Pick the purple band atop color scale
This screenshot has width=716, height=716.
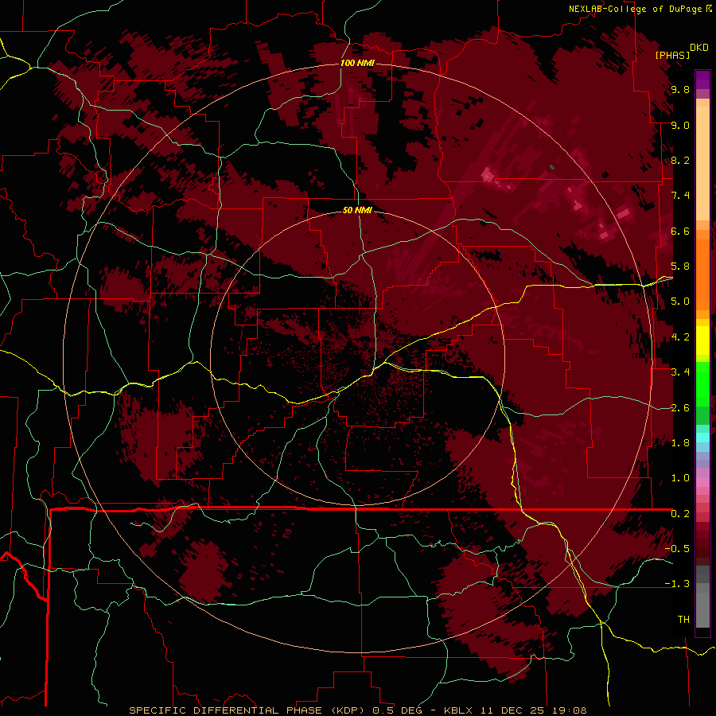[702, 80]
